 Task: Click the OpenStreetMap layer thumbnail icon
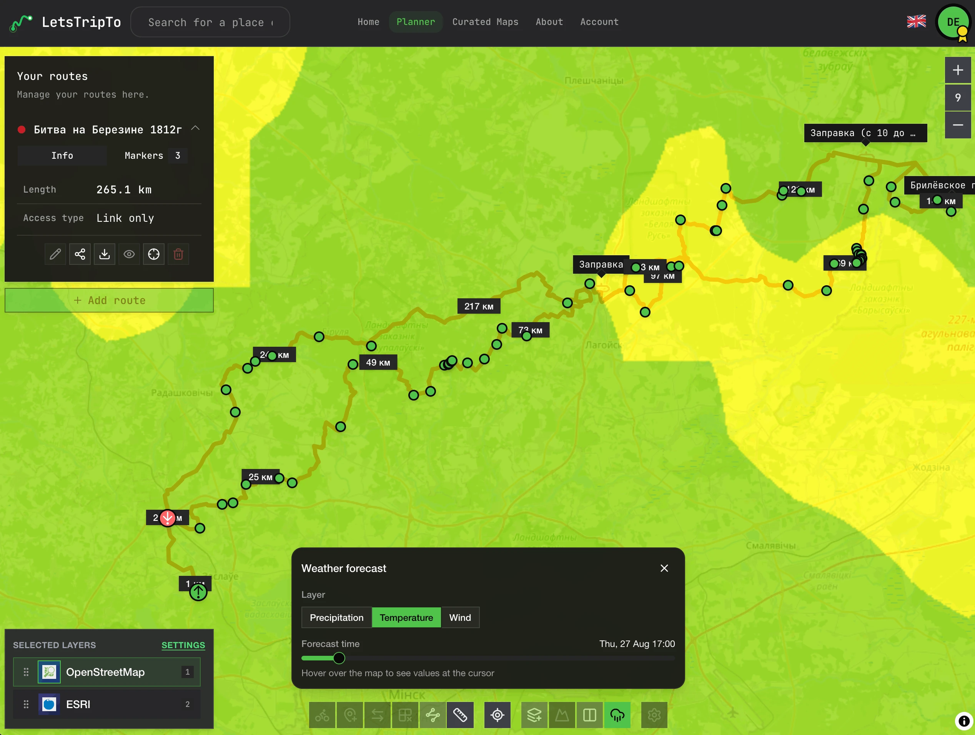tap(49, 672)
